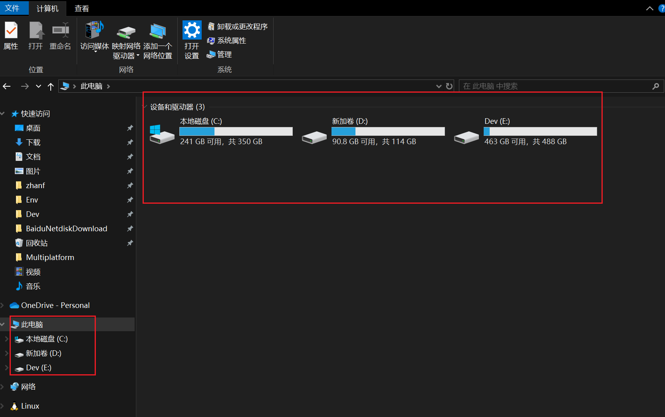The image size is (665, 417).
Task: Expand the OneDrive - Personal tree node
Action: click(2, 306)
